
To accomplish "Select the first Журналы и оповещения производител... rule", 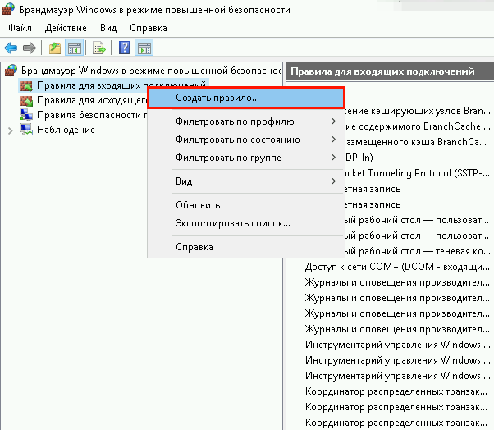I will tap(397, 282).
